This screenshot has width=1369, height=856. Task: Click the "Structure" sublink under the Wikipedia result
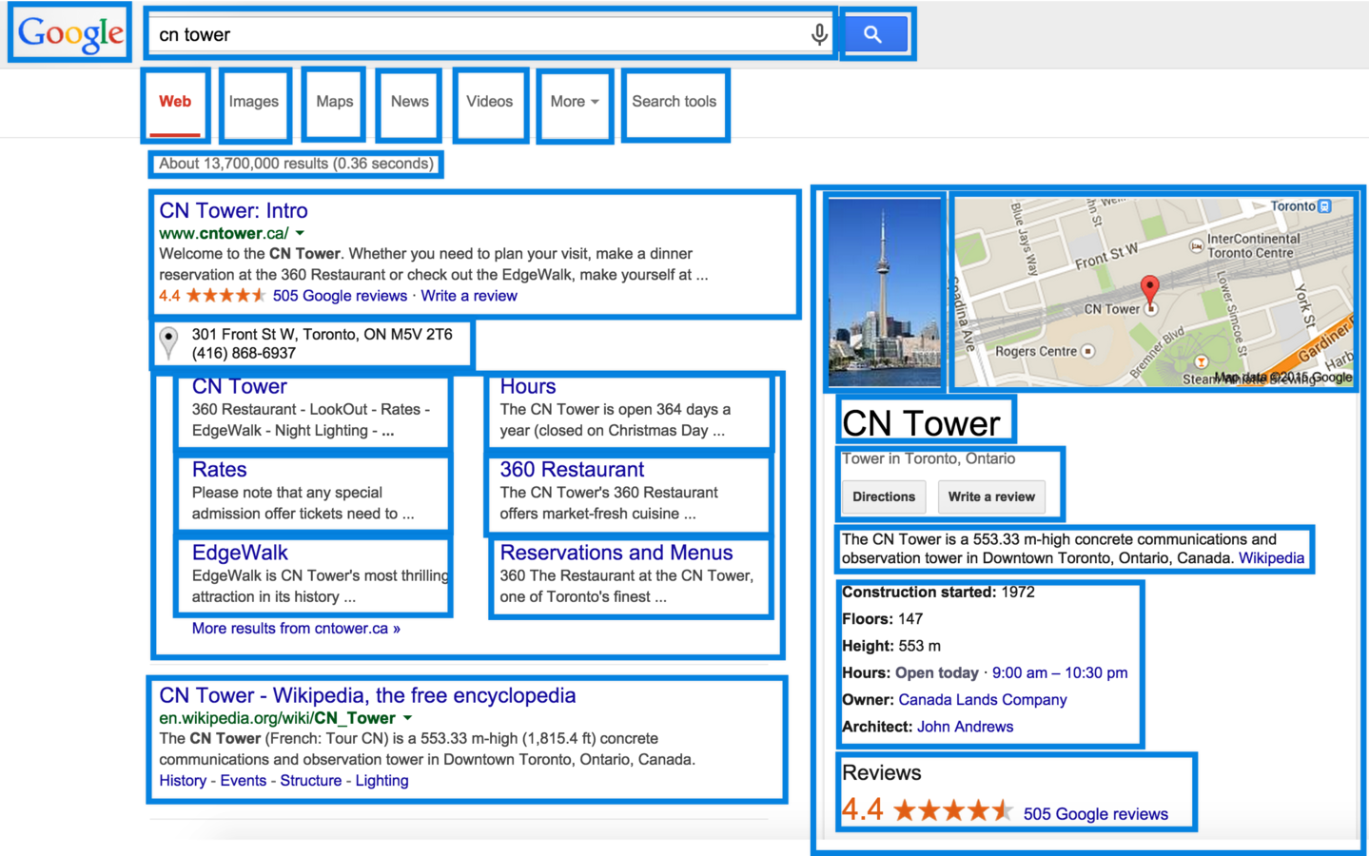[311, 781]
